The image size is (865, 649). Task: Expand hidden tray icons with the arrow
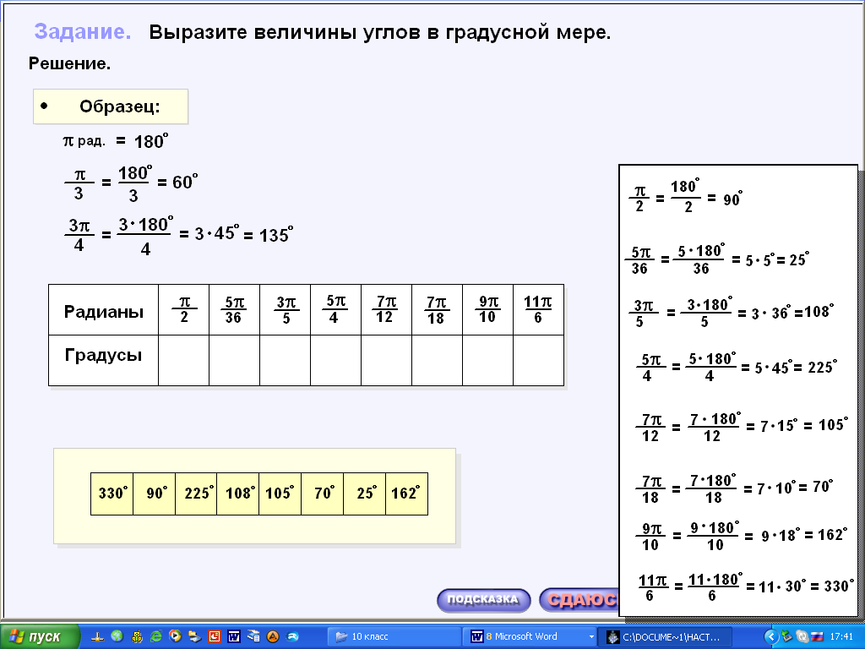pyautogui.click(x=770, y=637)
